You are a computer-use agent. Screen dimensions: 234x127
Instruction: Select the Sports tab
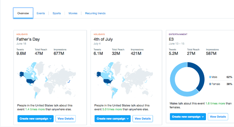coord(57,13)
